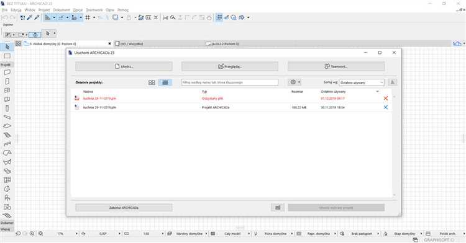Image resolution: width=466 pixels, height=243 pixels.
Task: Click the filter by name search field
Action: pos(230,82)
